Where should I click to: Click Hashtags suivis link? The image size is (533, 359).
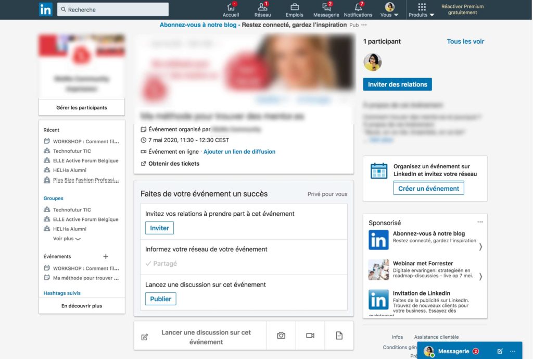62,293
